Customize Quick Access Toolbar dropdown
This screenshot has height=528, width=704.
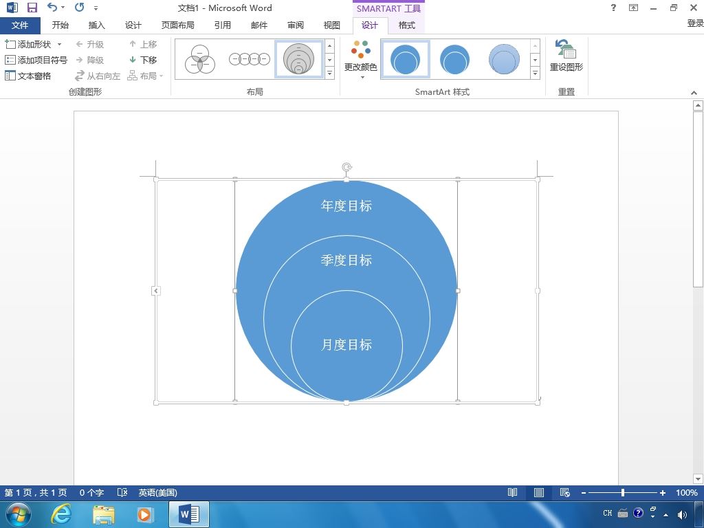[x=96, y=8]
